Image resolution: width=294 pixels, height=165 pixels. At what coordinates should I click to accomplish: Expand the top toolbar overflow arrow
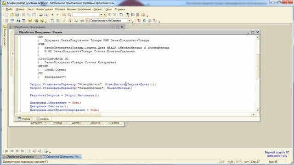[147, 16]
